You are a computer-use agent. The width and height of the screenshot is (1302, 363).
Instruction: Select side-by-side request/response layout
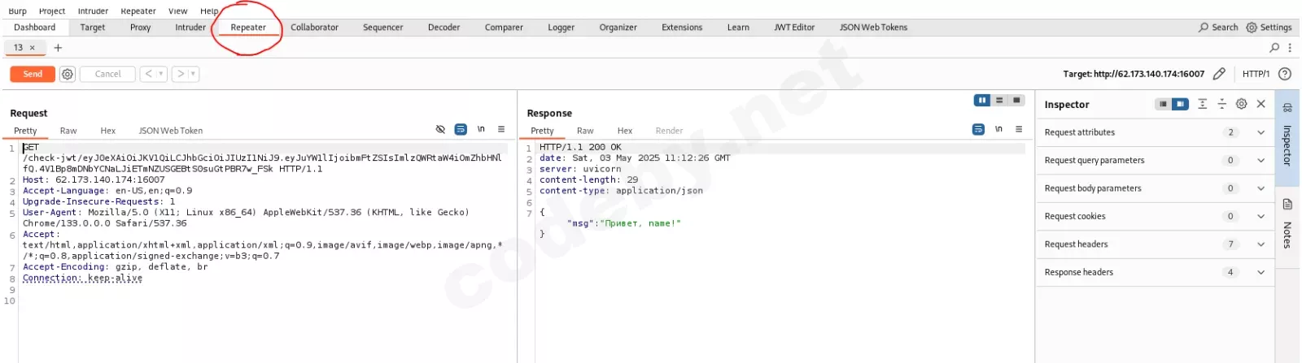[982, 100]
